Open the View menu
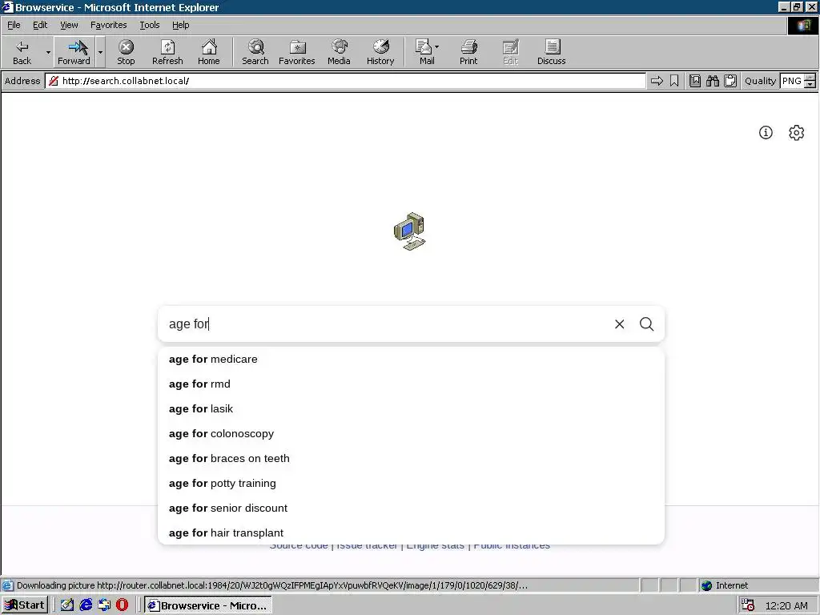The image size is (820, 615). tap(69, 25)
